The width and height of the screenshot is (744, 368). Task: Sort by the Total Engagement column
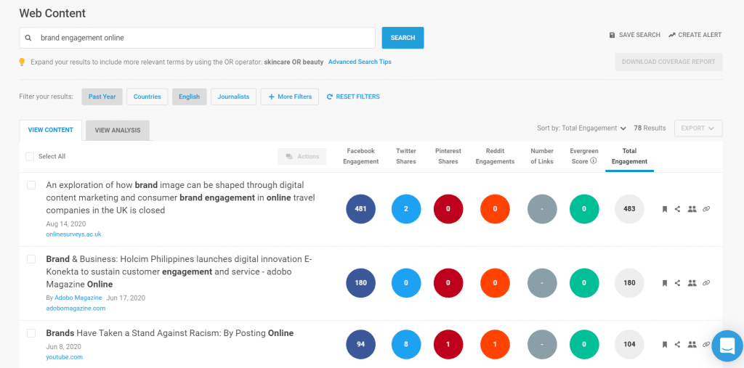point(630,156)
